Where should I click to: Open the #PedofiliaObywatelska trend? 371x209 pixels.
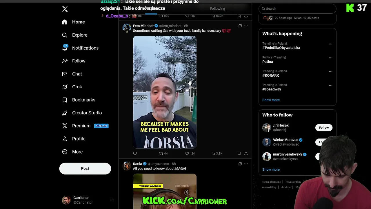pos(281,48)
